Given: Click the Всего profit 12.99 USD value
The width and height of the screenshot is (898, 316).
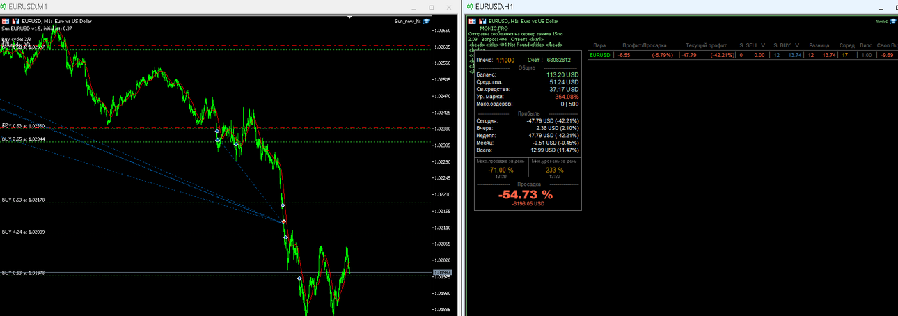Looking at the screenshot, I should click(555, 150).
